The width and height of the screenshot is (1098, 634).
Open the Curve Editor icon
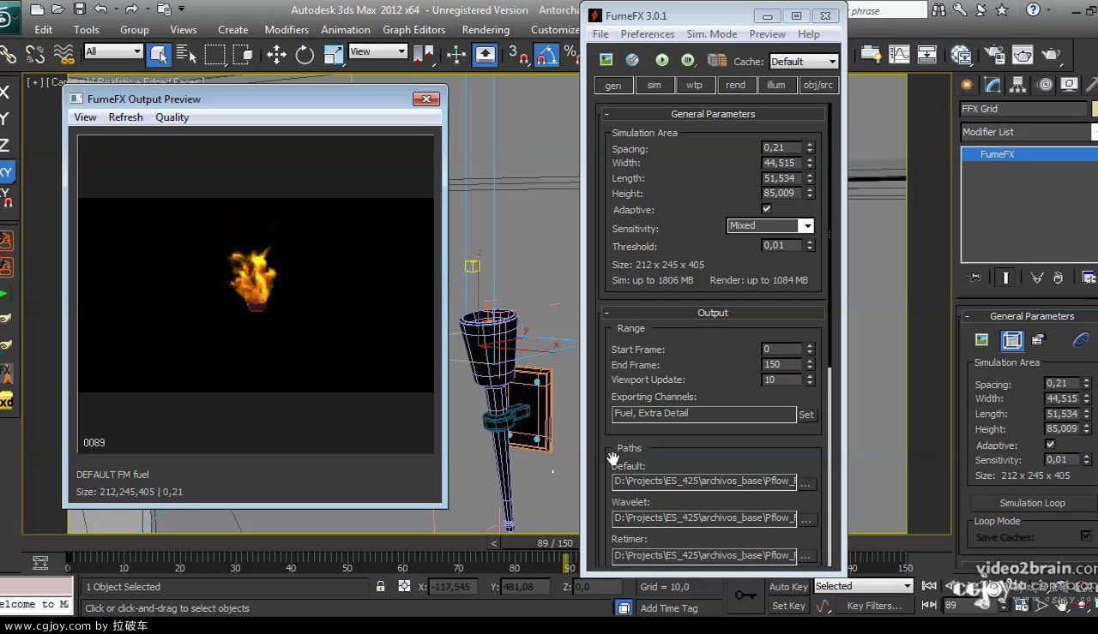[x=899, y=55]
